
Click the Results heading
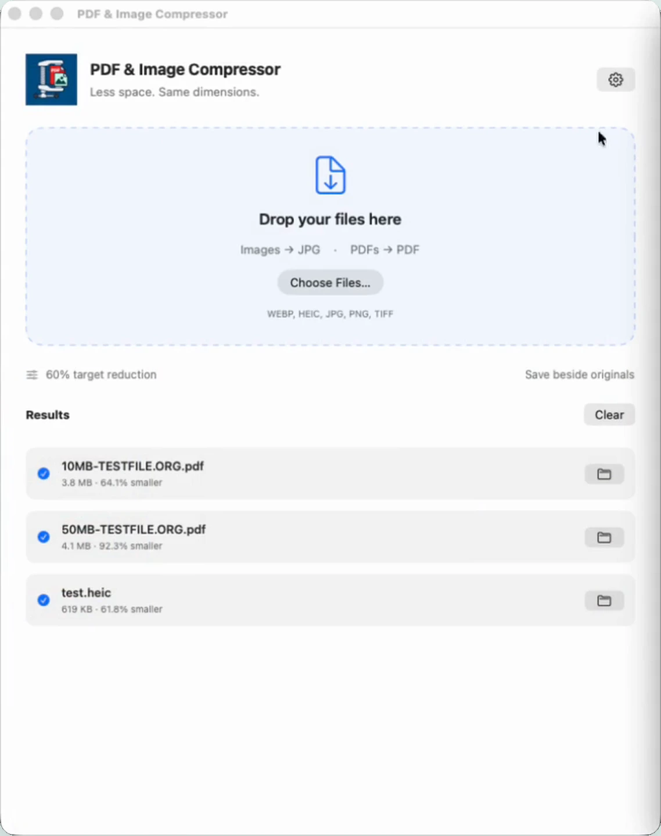[48, 415]
